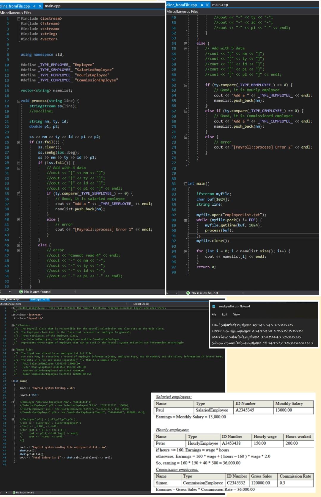Image resolution: width=321 pixels, height=497 pixels.
Task: Click the 'Simon CommissionEmployee' line in Notepad
Action: click(x=262, y=343)
